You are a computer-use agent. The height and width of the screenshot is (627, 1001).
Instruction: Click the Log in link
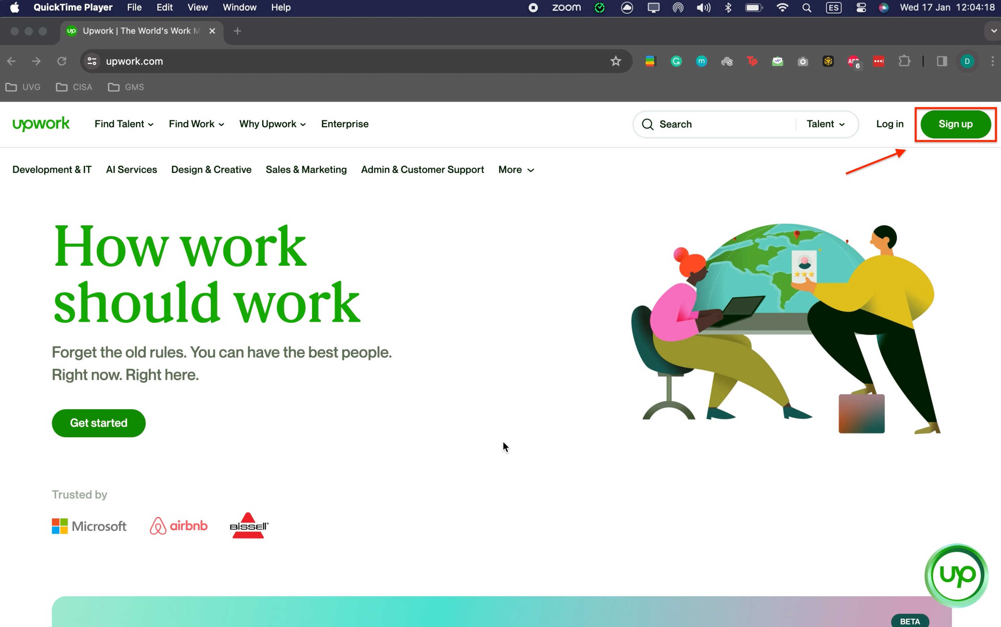(890, 124)
